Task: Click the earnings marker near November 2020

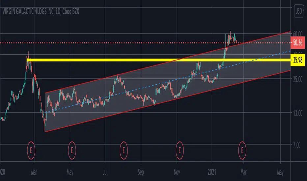Action: tap(180, 150)
